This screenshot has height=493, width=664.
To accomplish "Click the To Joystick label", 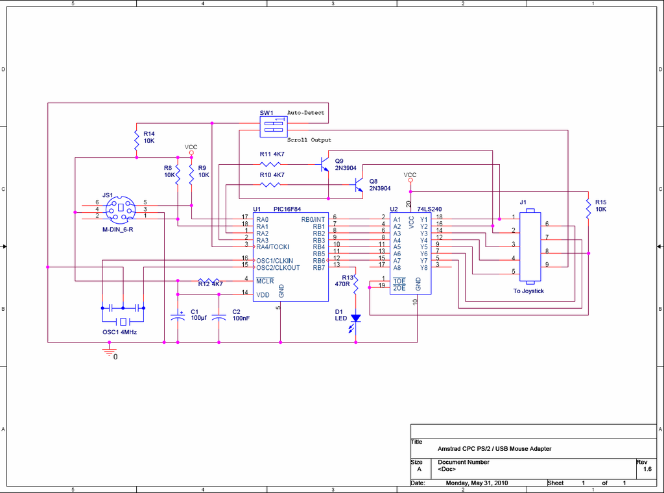I will pos(528,291).
